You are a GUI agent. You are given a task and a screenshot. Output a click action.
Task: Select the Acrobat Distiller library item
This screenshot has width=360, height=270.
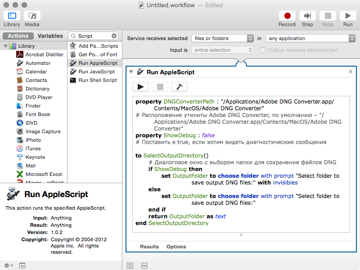click(40, 54)
